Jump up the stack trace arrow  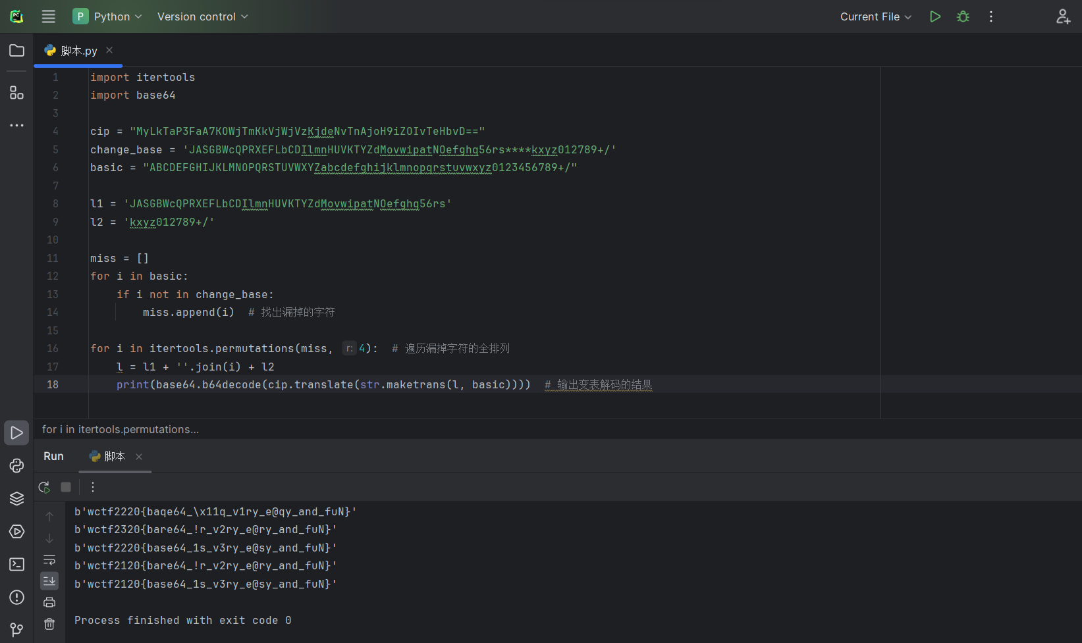[x=49, y=517]
